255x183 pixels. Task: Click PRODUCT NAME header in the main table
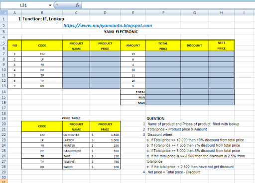coord(76,46)
